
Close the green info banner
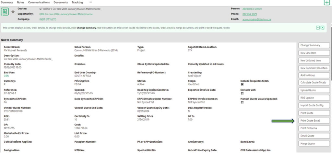(x=322, y=28)
